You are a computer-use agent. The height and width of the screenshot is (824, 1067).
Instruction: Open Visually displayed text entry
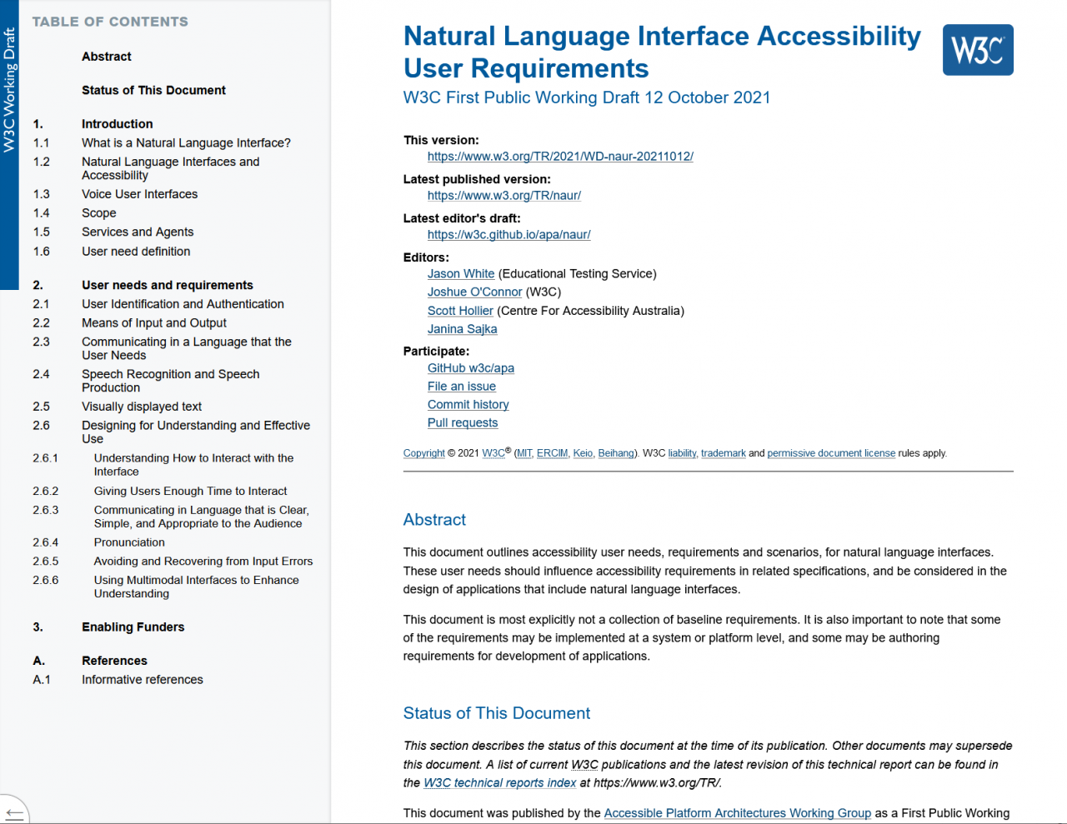(x=142, y=407)
